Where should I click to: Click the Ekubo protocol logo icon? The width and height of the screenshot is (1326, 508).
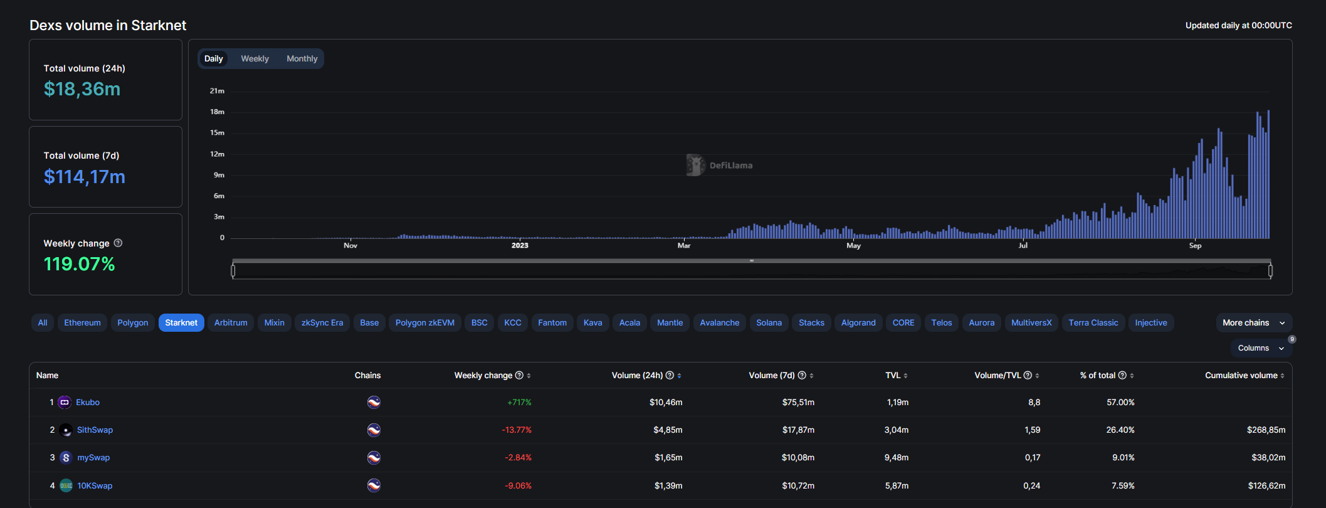pyautogui.click(x=65, y=402)
